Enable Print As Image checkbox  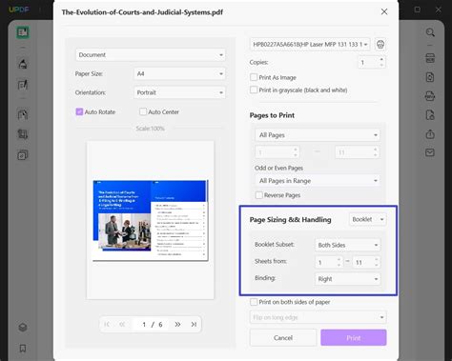[254, 77]
